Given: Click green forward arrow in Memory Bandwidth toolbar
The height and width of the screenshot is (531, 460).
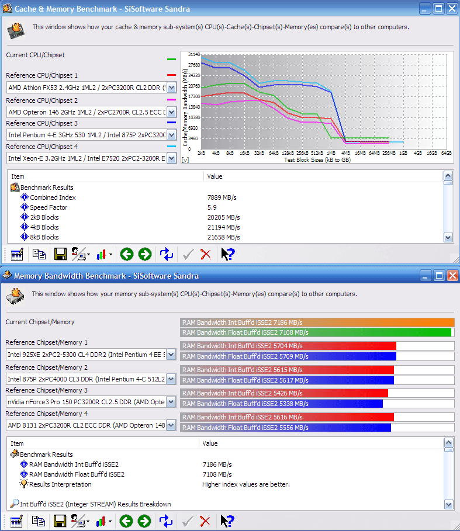Looking at the screenshot, I should tap(144, 521).
